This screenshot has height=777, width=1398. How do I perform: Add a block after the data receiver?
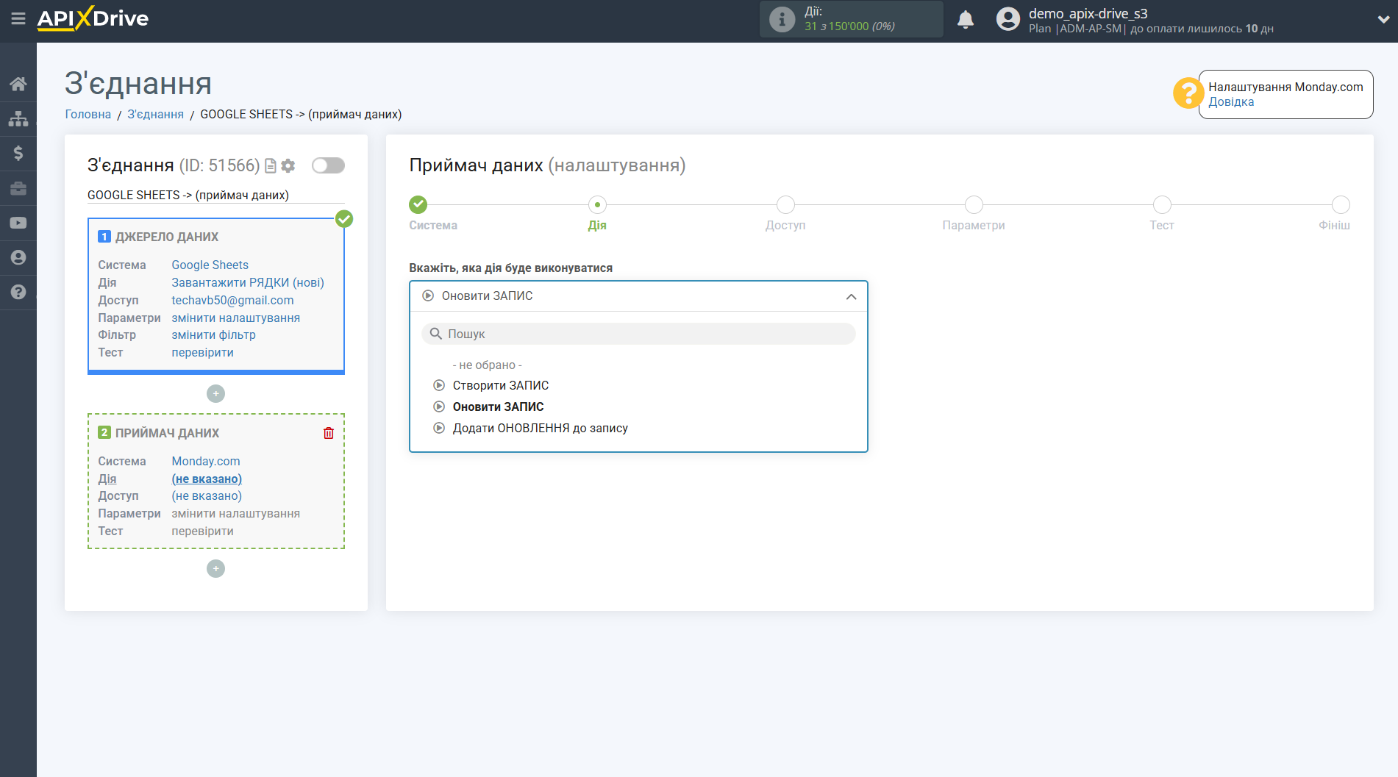(x=215, y=569)
